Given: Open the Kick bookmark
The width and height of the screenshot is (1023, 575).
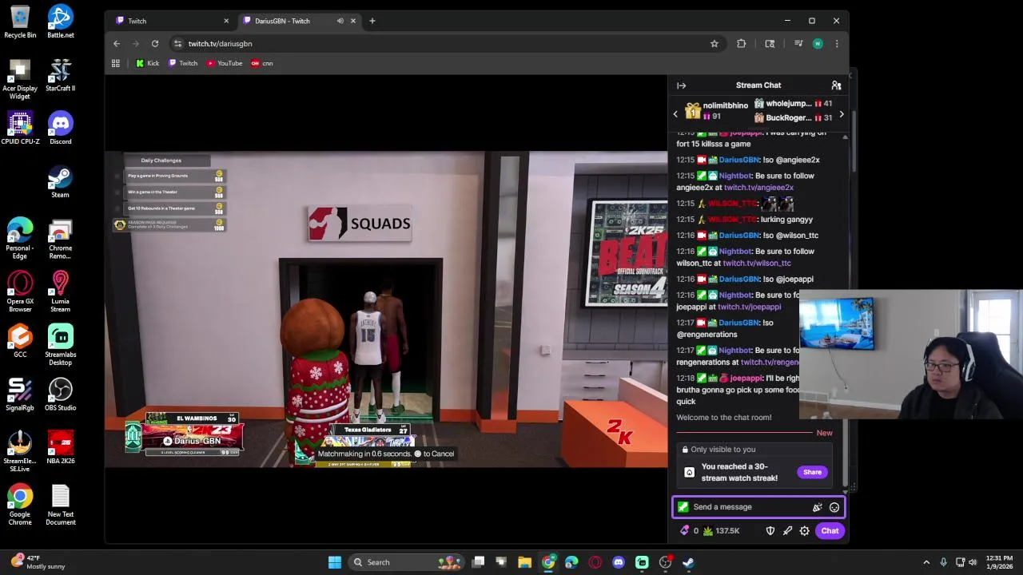Looking at the screenshot, I should point(148,63).
